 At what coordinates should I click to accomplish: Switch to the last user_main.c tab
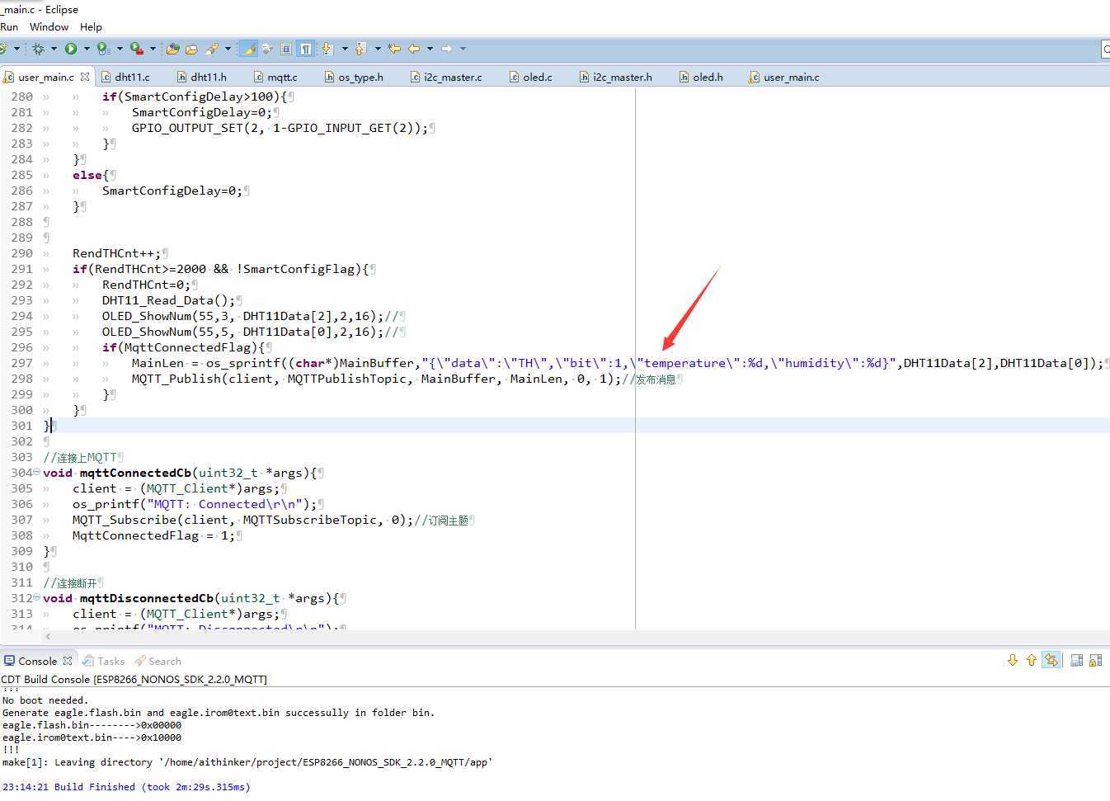783,77
